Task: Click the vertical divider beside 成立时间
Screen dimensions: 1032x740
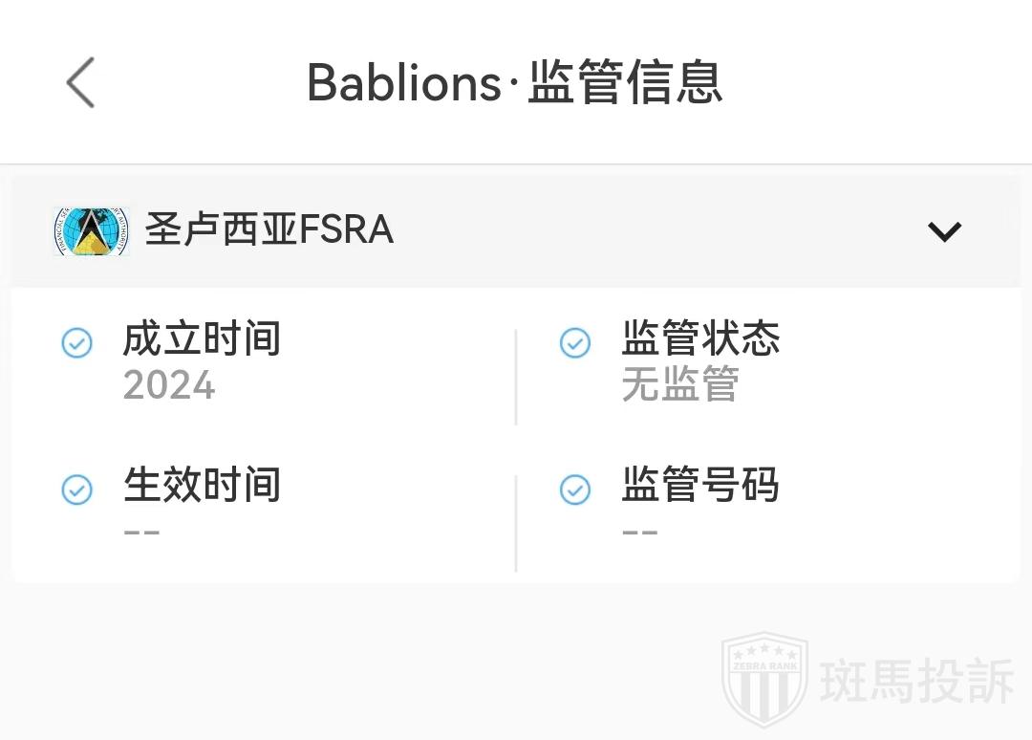Action: coord(516,377)
